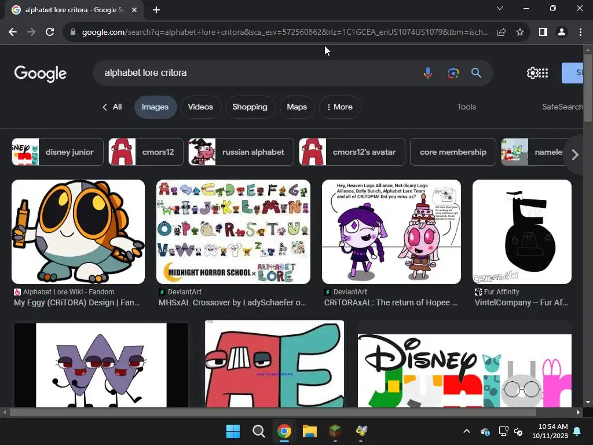The width and height of the screenshot is (593, 445).
Task: Open Chrome three-dot menu
Action: tap(580, 32)
